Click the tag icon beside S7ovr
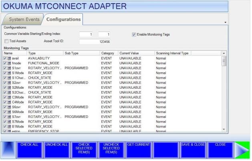Screen dimensions: 252x161 (9, 117)
